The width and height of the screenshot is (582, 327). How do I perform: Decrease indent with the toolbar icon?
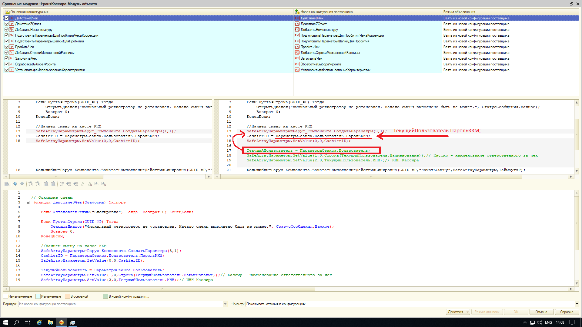[76, 184]
